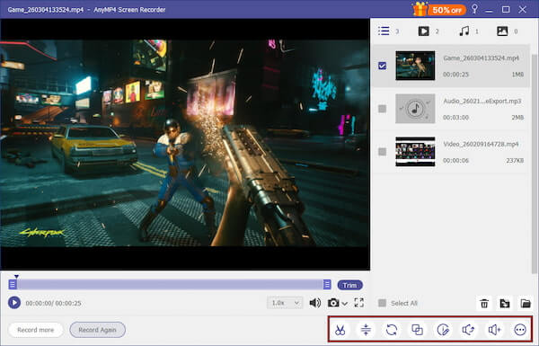Check the Video_26020916472B.mp4 checkbox
Screen dimensions: 539x346
[x=383, y=152]
